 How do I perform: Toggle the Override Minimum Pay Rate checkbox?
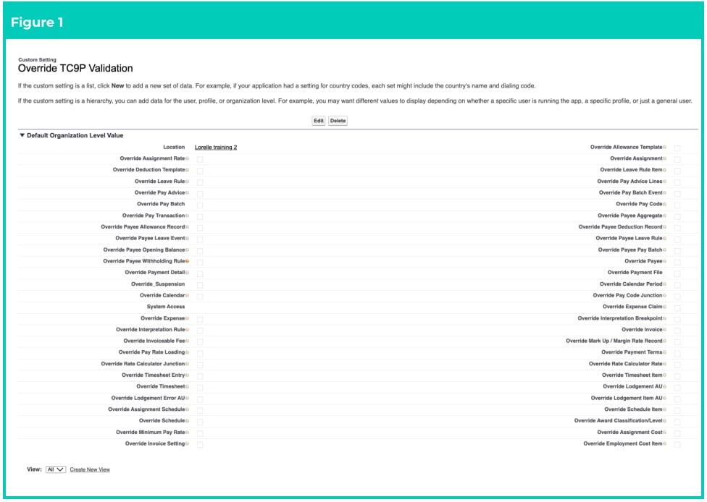click(200, 433)
